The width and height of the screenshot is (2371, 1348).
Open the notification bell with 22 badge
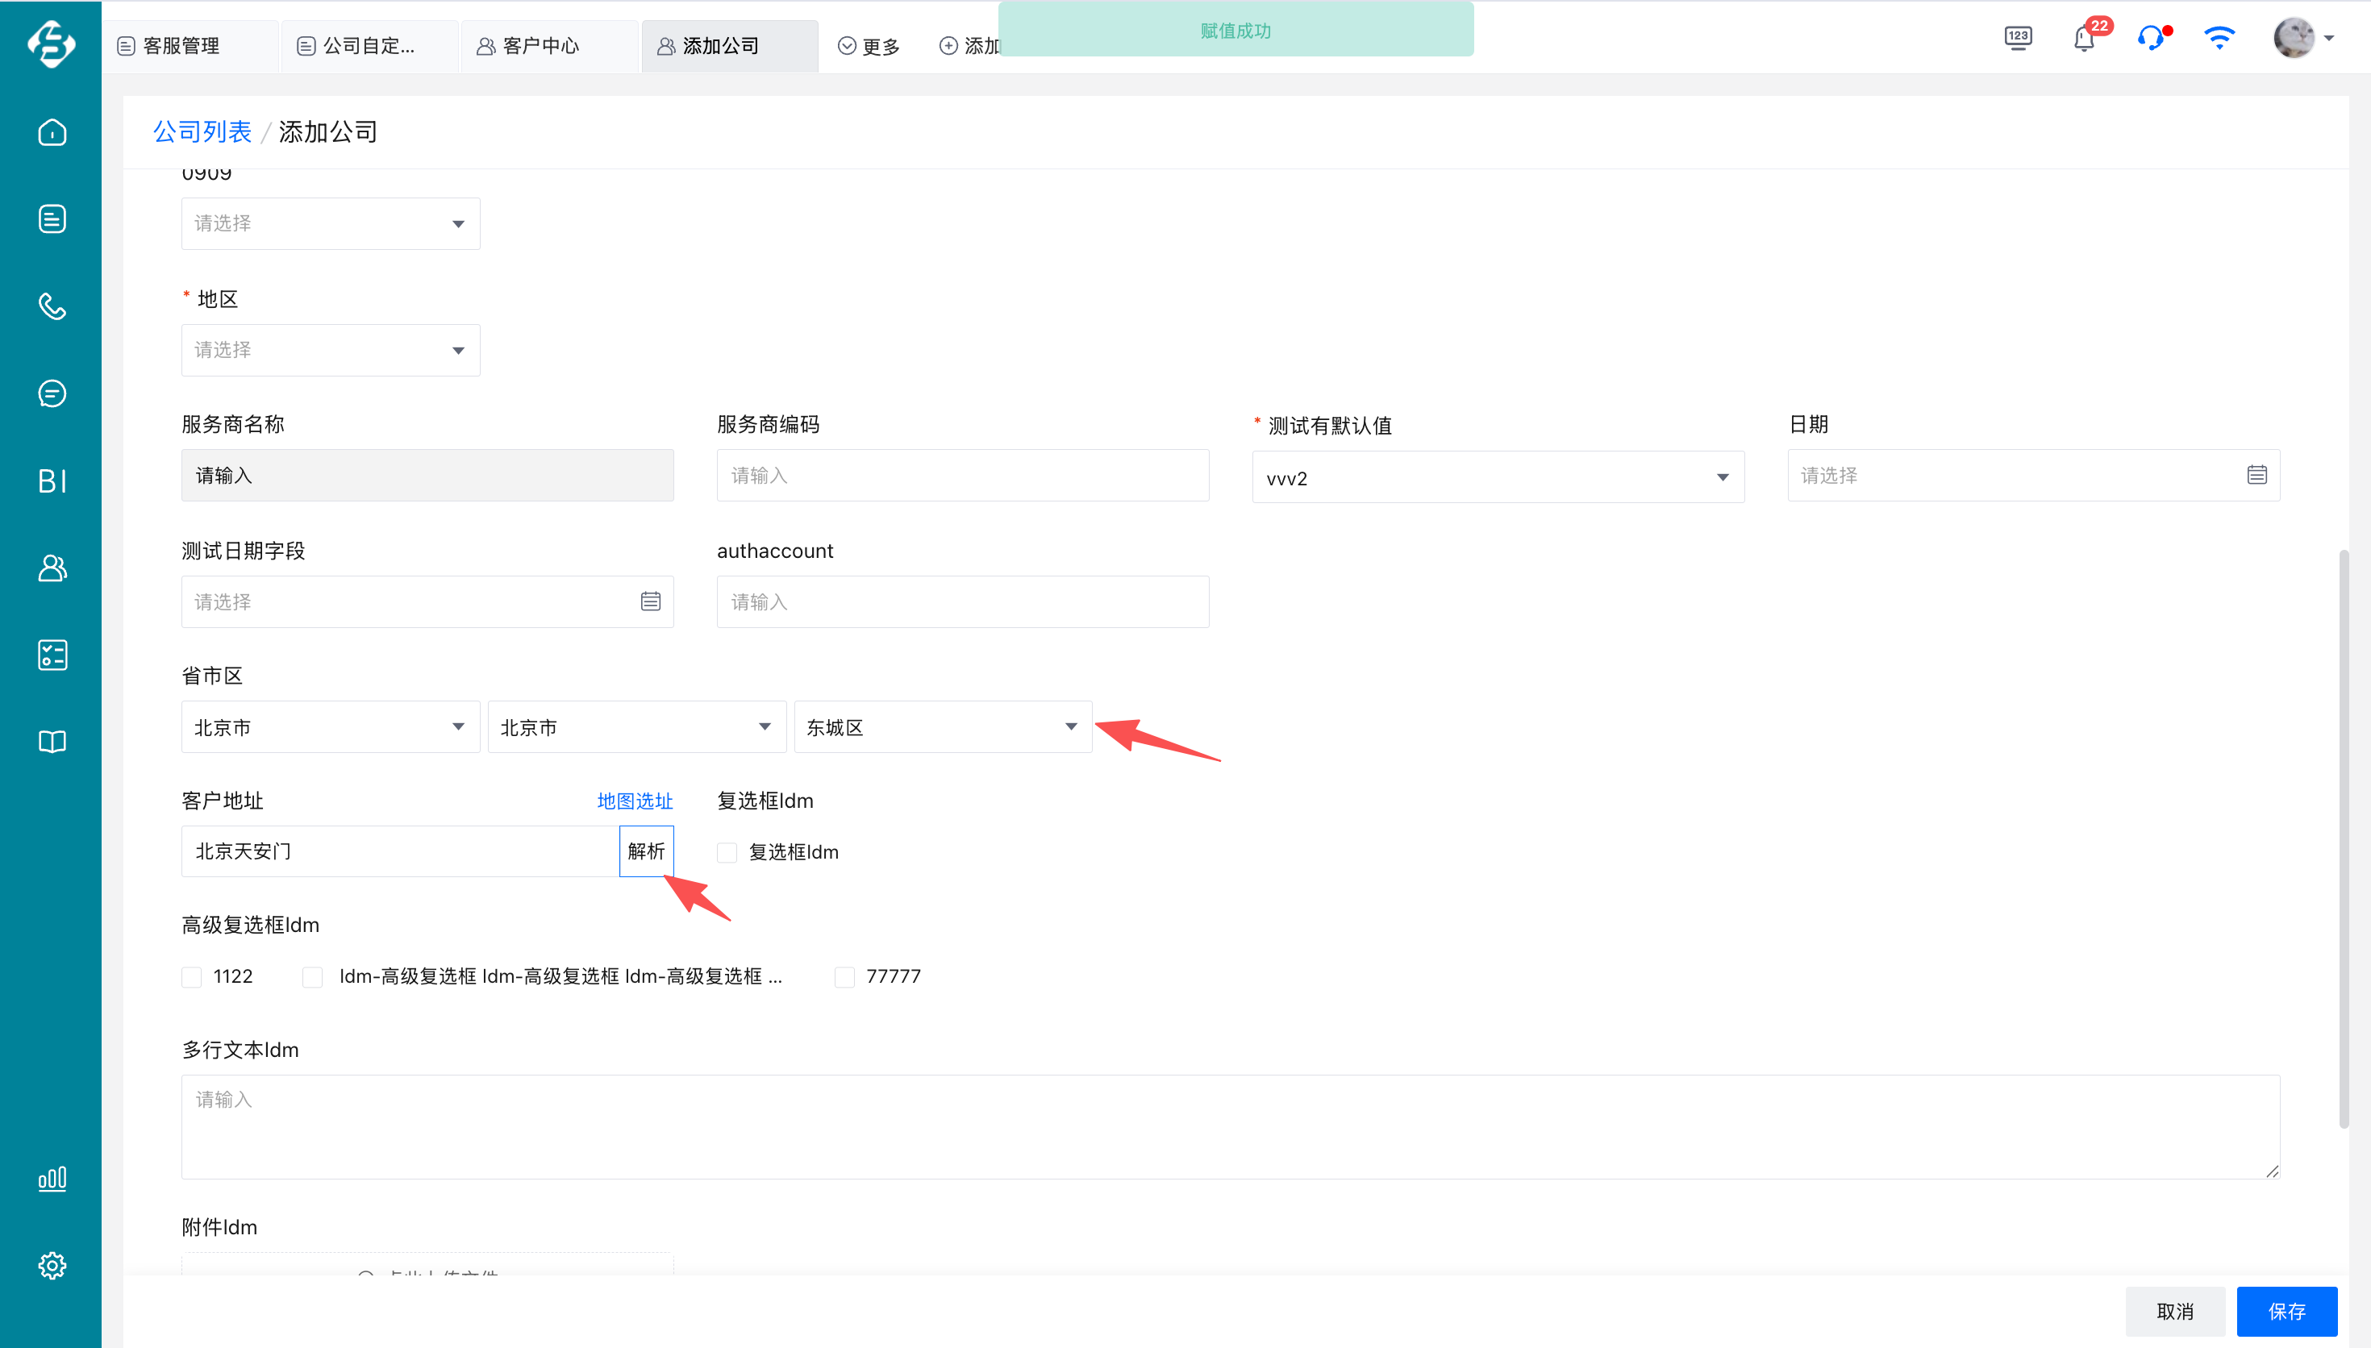click(x=2084, y=39)
